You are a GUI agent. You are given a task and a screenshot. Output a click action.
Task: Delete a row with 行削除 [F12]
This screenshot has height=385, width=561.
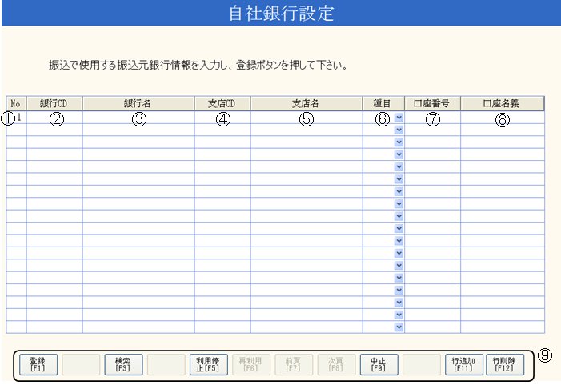[x=503, y=364]
